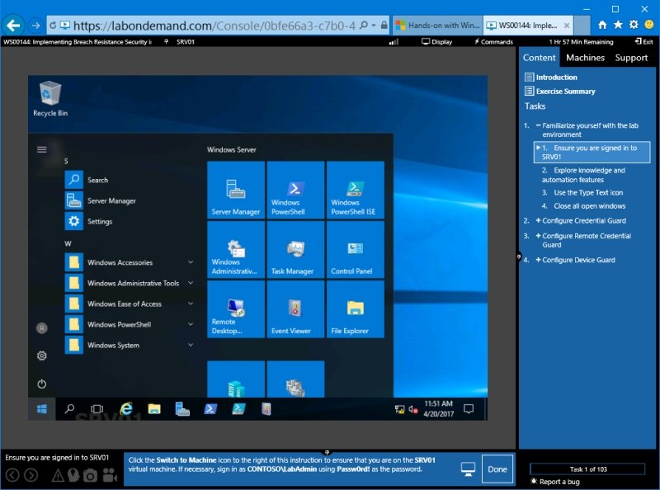Click the volume icon in system tray
This screenshot has height=490, width=660.
pyautogui.click(x=413, y=409)
